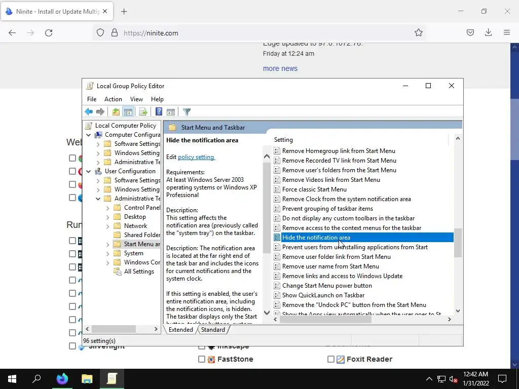Image resolution: width=519 pixels, height=389 pixels.
Task: Click the padlock site information icon
Action: pyautogui.click(x=115, y=33)
